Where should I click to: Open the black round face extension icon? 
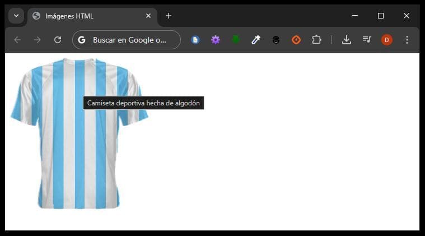tap(276, 40)
